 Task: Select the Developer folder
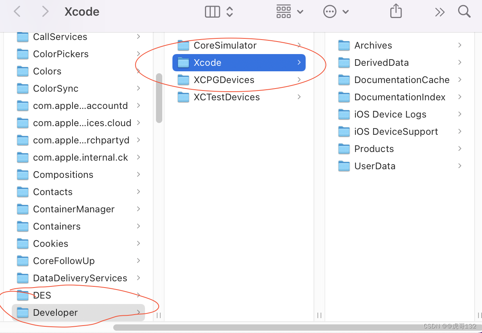tap(78, 313)
